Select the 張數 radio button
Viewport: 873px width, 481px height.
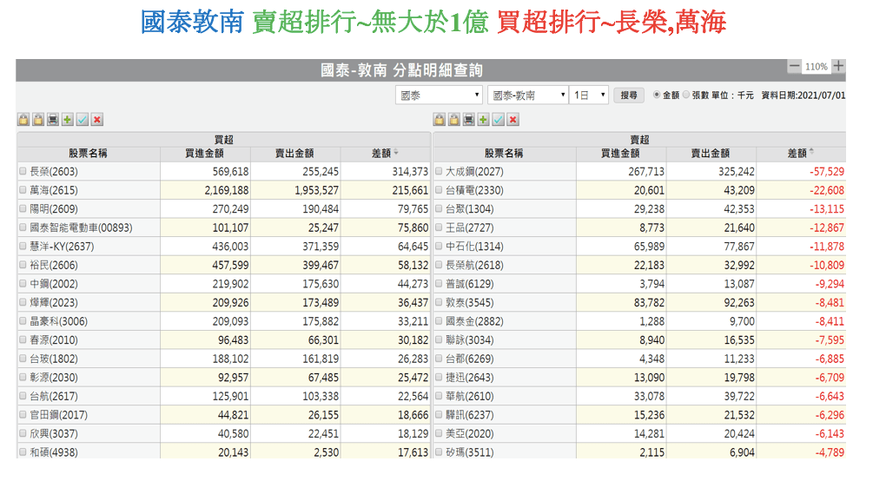click(686, 96)
